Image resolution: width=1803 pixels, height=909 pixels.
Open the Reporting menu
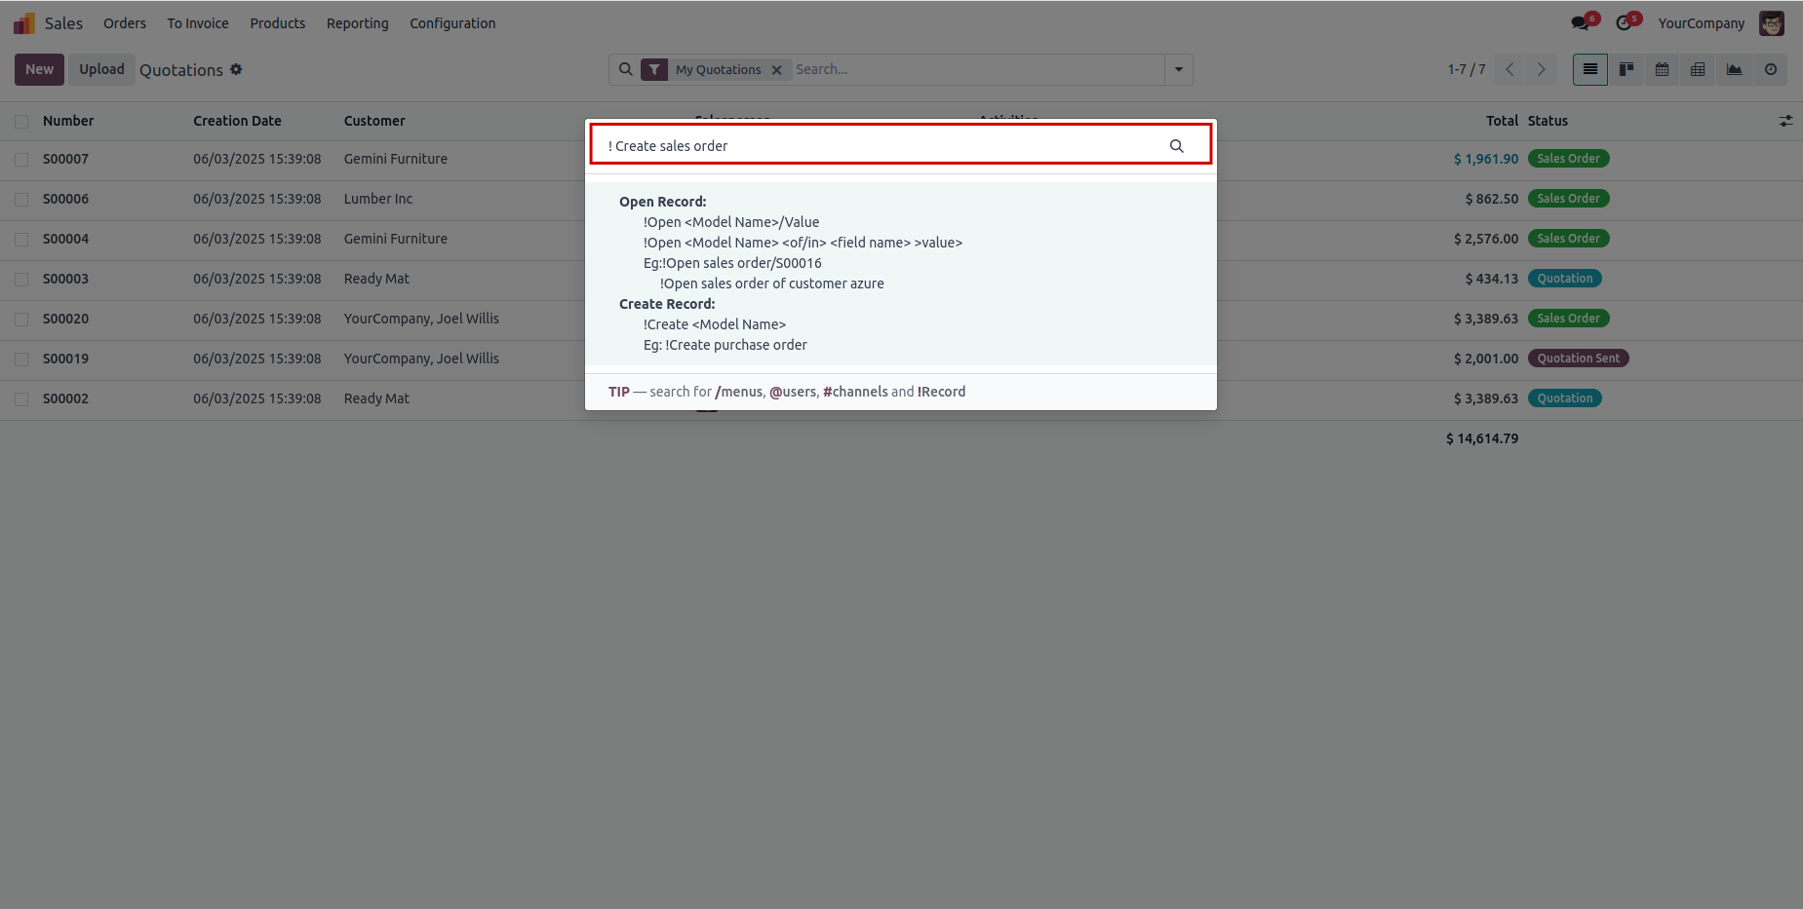pyautogui.click(x=357, y=23)
